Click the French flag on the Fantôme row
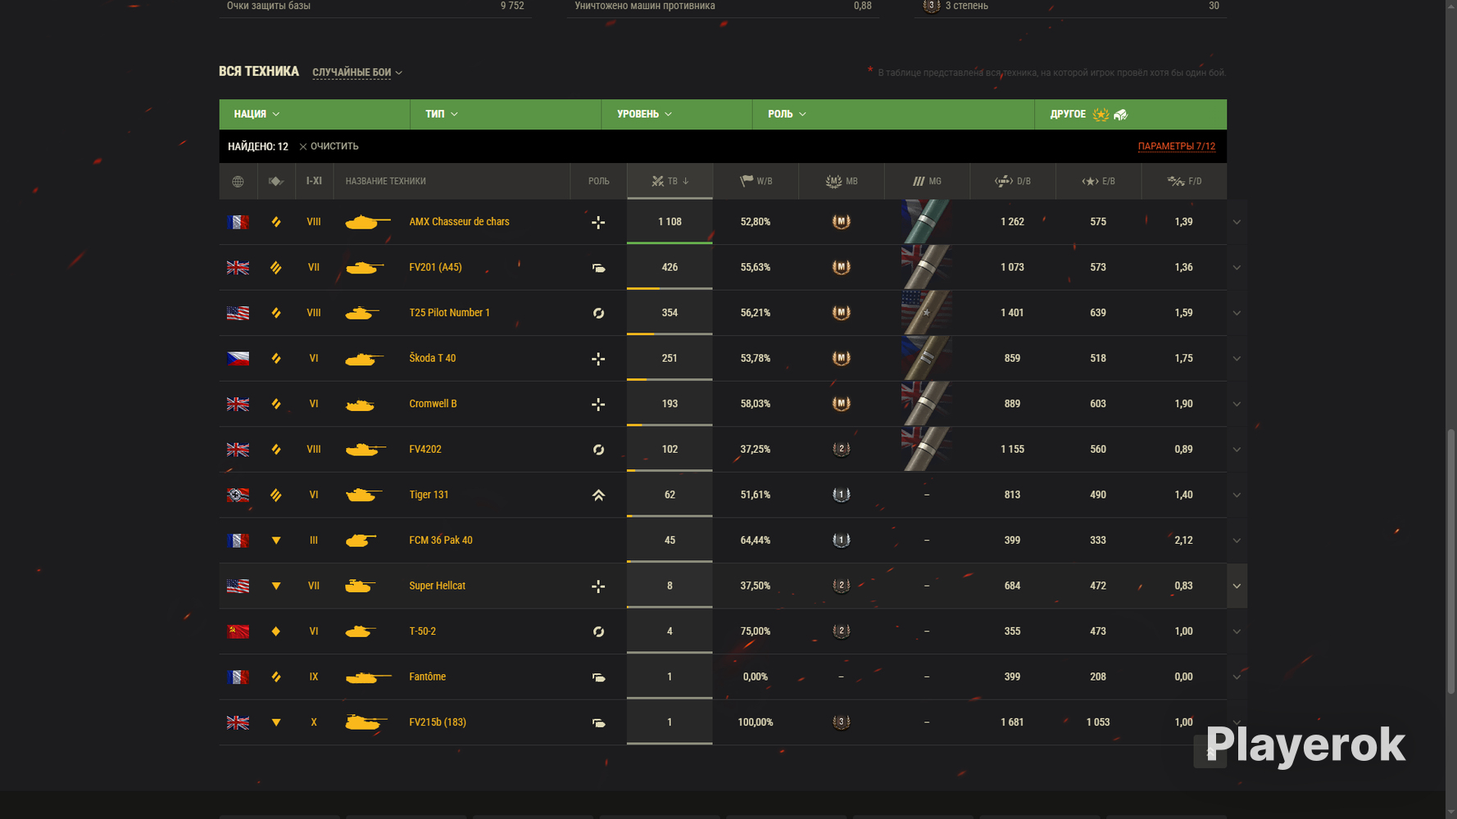Image resolution: width=1457 pixels, height=819 pixels. [238, 677]
